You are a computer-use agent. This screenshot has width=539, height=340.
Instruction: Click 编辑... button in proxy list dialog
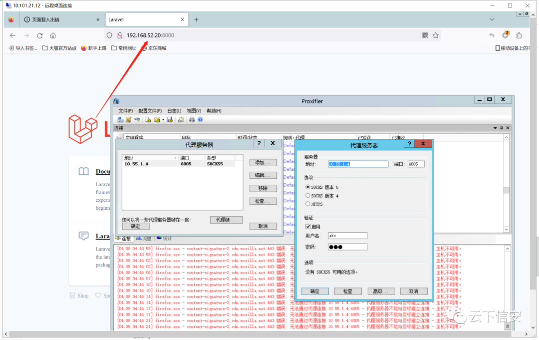(x=263, y=175)
